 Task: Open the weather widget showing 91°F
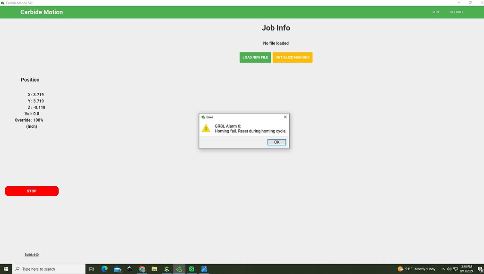[416, 269]
